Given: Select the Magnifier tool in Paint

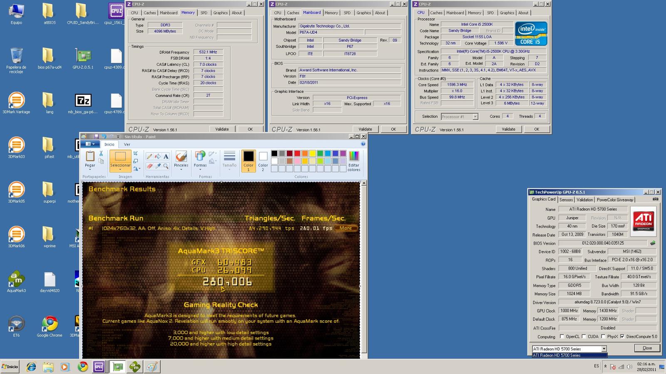Looking at the screenshot, I should (x=166, y=166).
